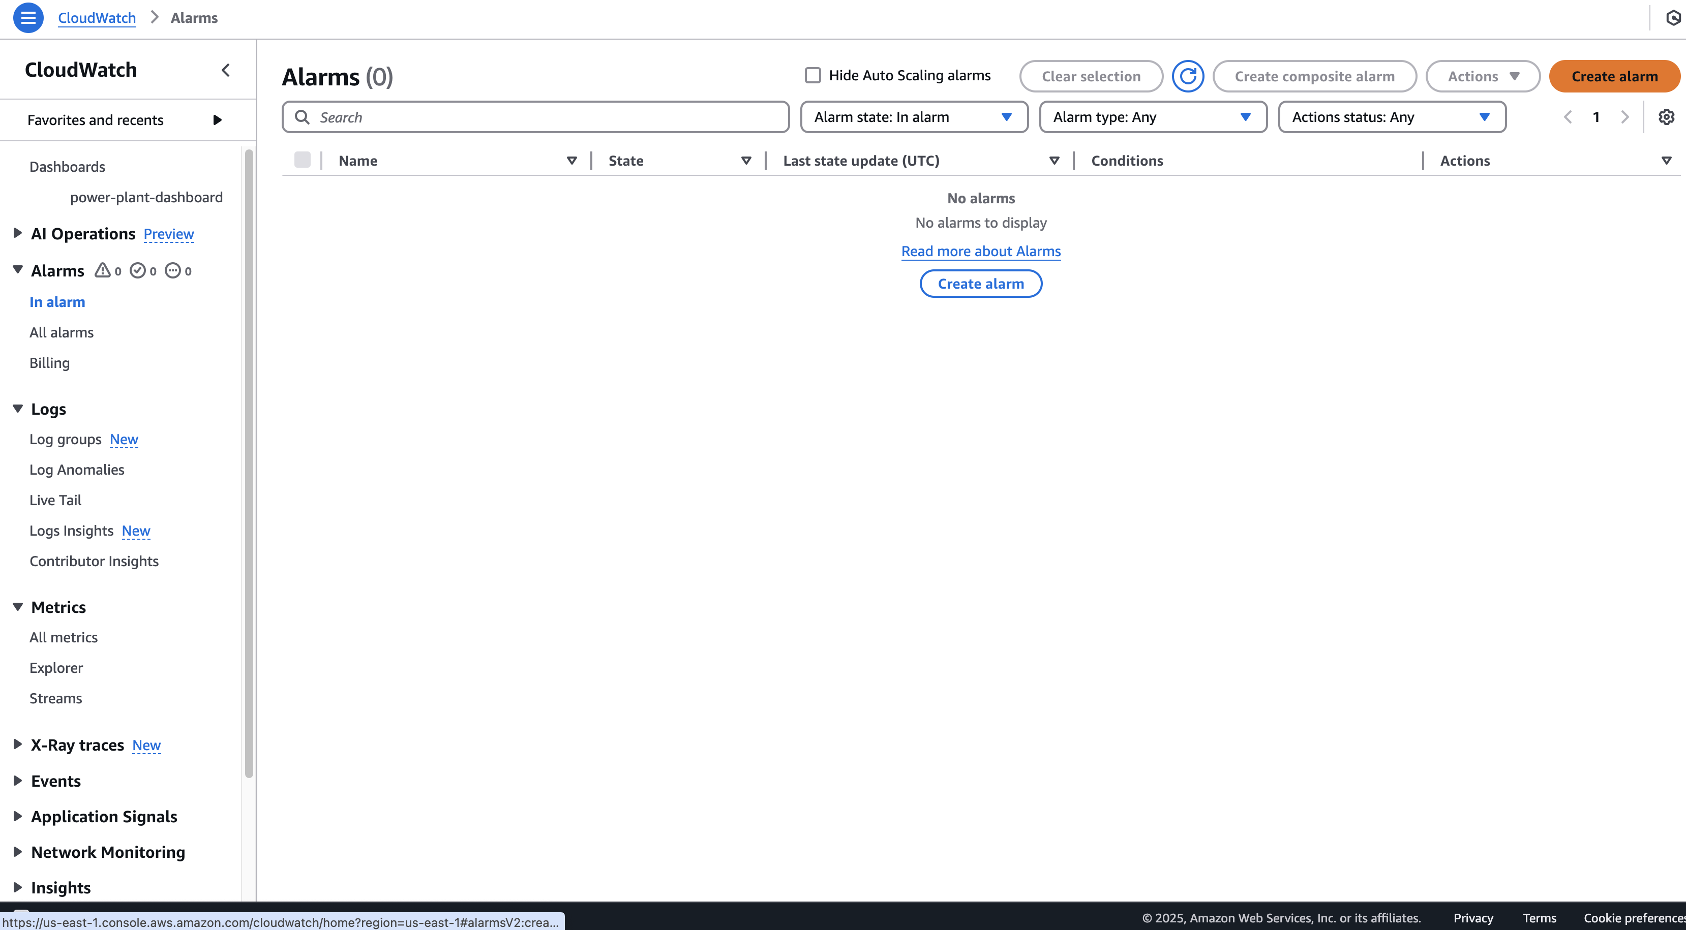This screenshot has height=930, width=1686.
Task: Expand the Application Signals section
Action: coord(18,816)
